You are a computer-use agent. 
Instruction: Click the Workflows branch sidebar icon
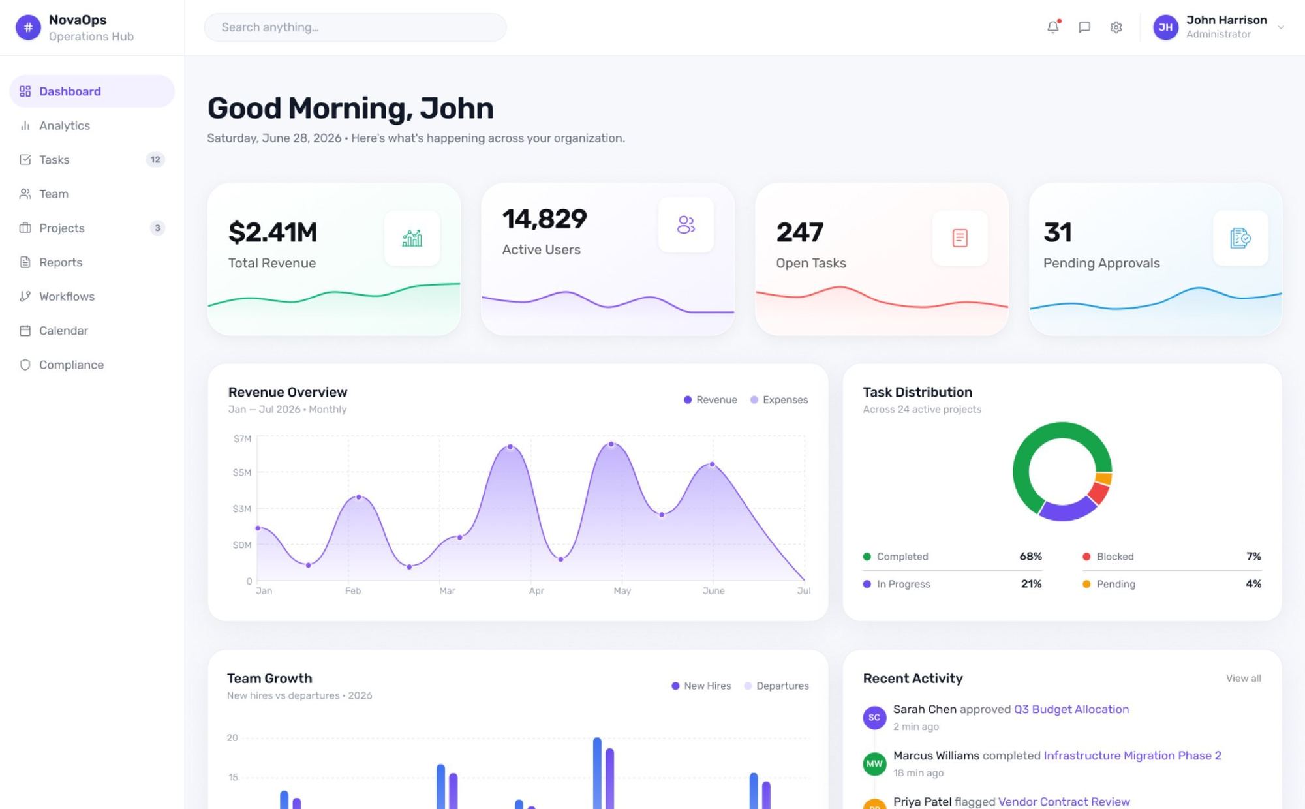(x=25, y=296)
